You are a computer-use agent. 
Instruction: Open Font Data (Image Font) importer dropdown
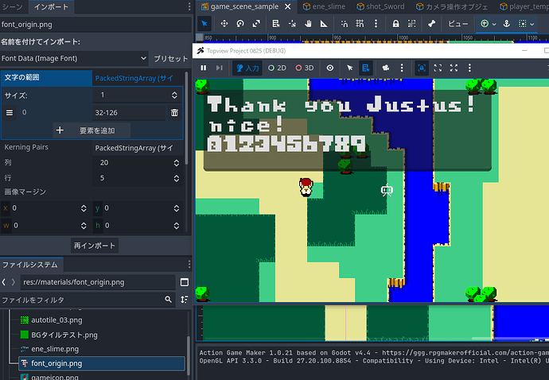coord(74,59)
